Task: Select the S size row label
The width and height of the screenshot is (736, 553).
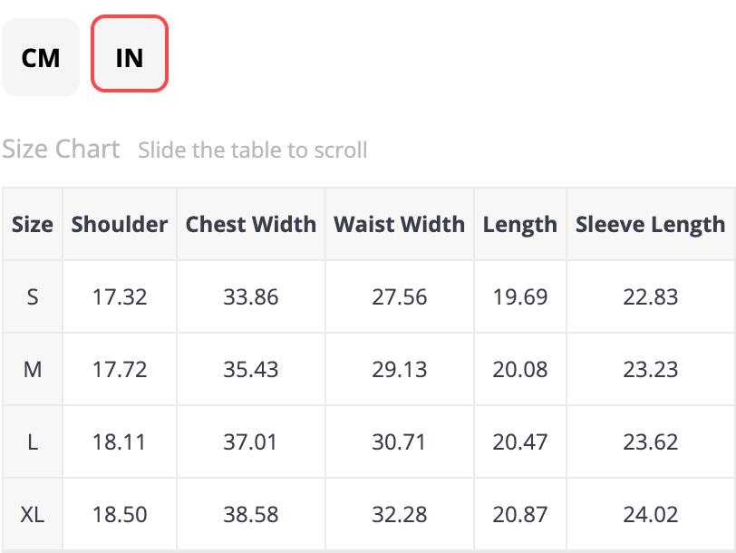Action: (33, 296)
